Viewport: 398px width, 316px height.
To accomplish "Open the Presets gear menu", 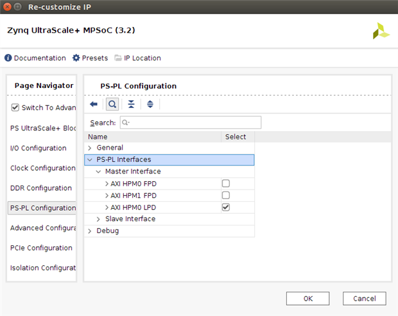I will point(76,58).
